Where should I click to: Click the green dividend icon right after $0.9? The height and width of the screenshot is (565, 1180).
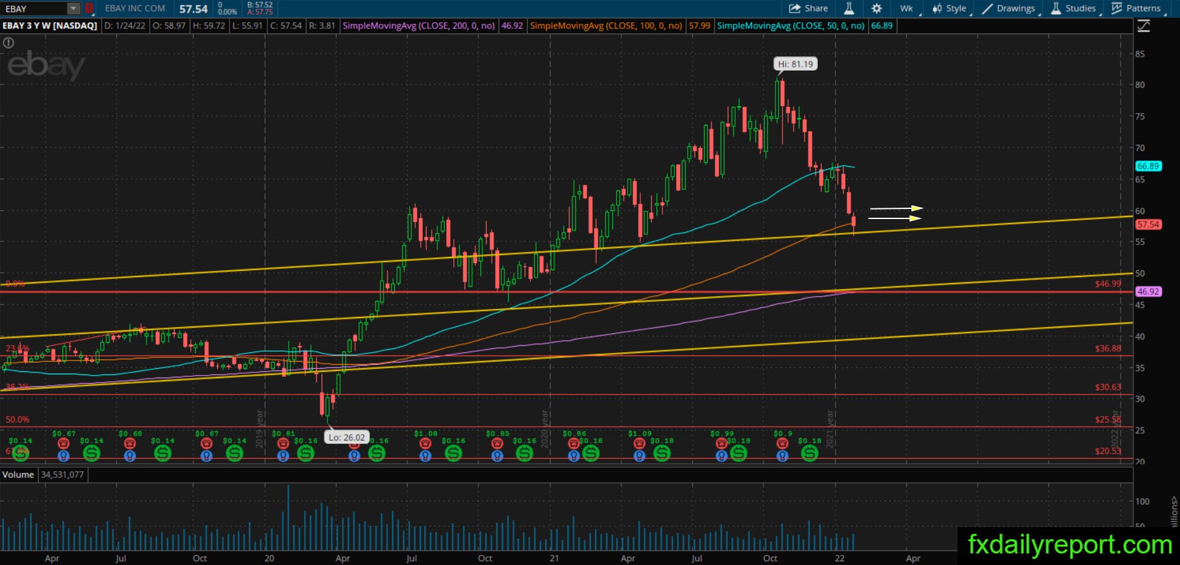pos(810,453)
